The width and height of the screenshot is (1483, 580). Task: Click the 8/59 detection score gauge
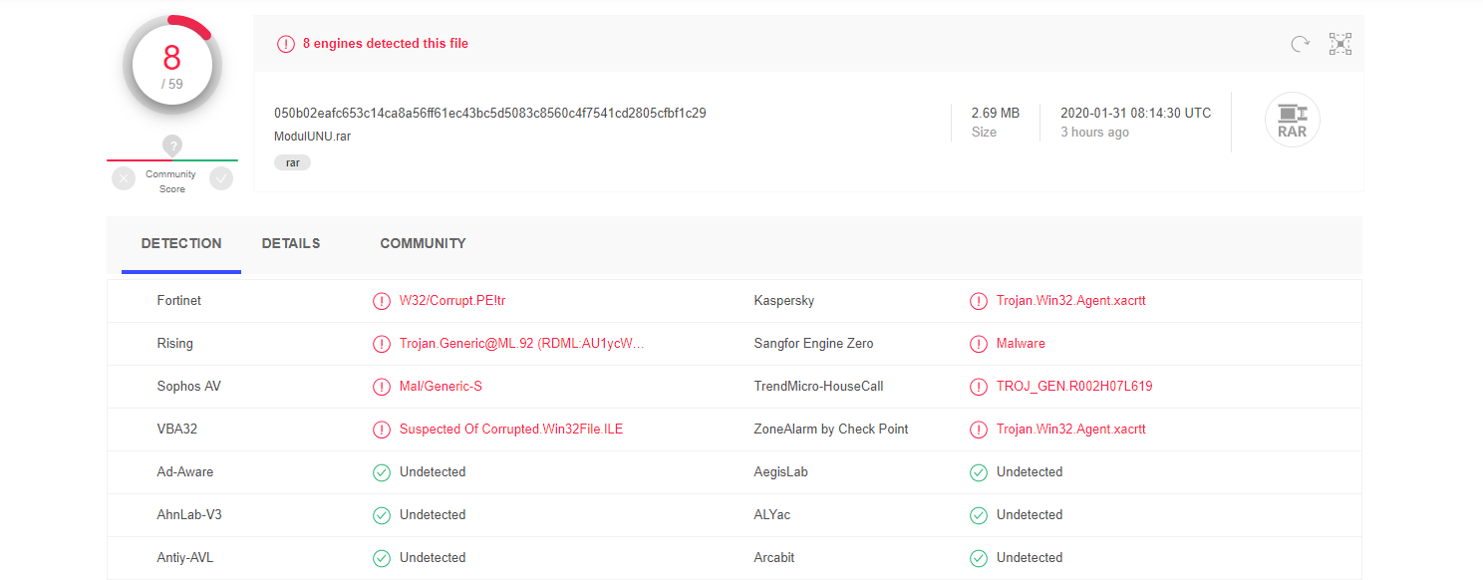coord(172,66)
